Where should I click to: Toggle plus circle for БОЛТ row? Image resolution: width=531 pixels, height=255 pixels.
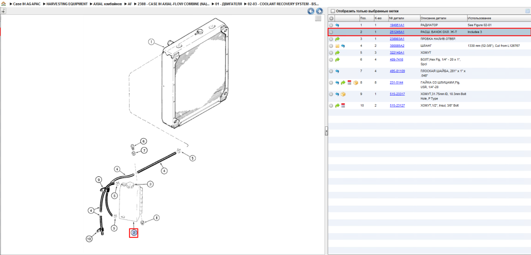click(x=331, y=59)
